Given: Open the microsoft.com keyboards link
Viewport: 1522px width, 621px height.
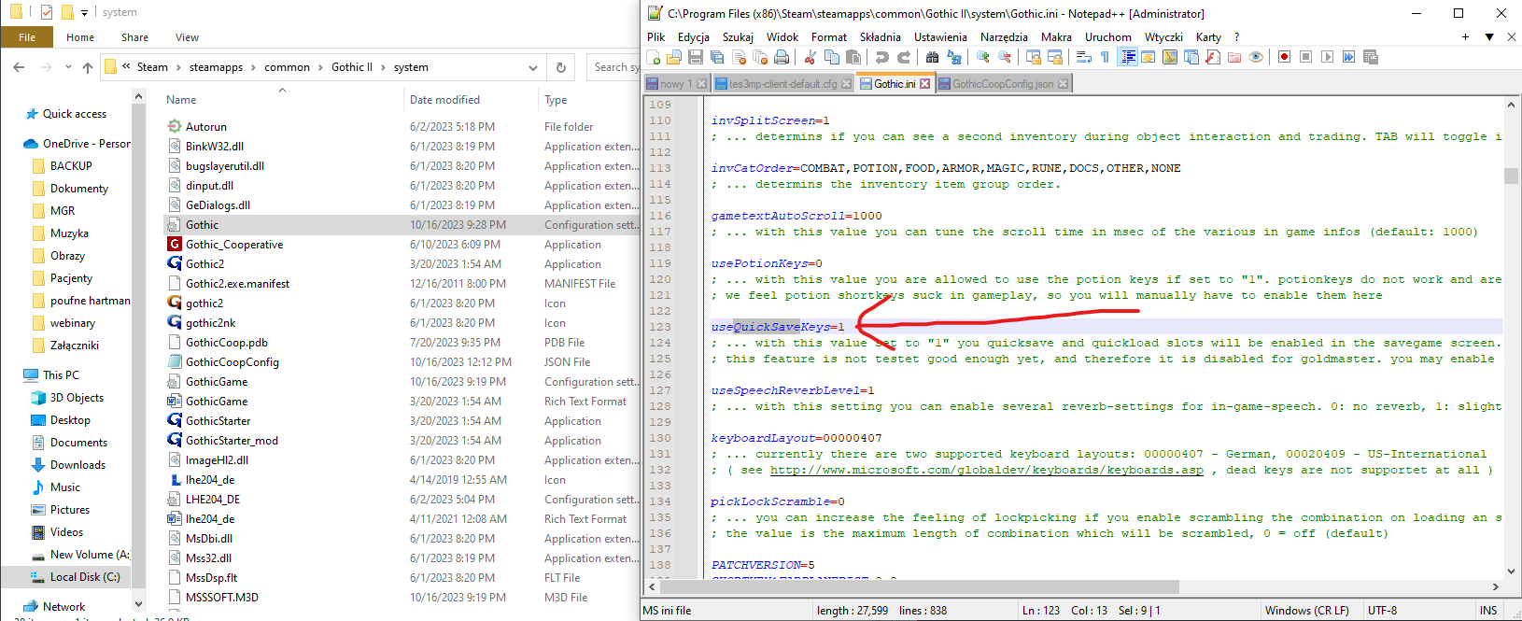Looking at the screenshot, I should [x=986, y=470].
